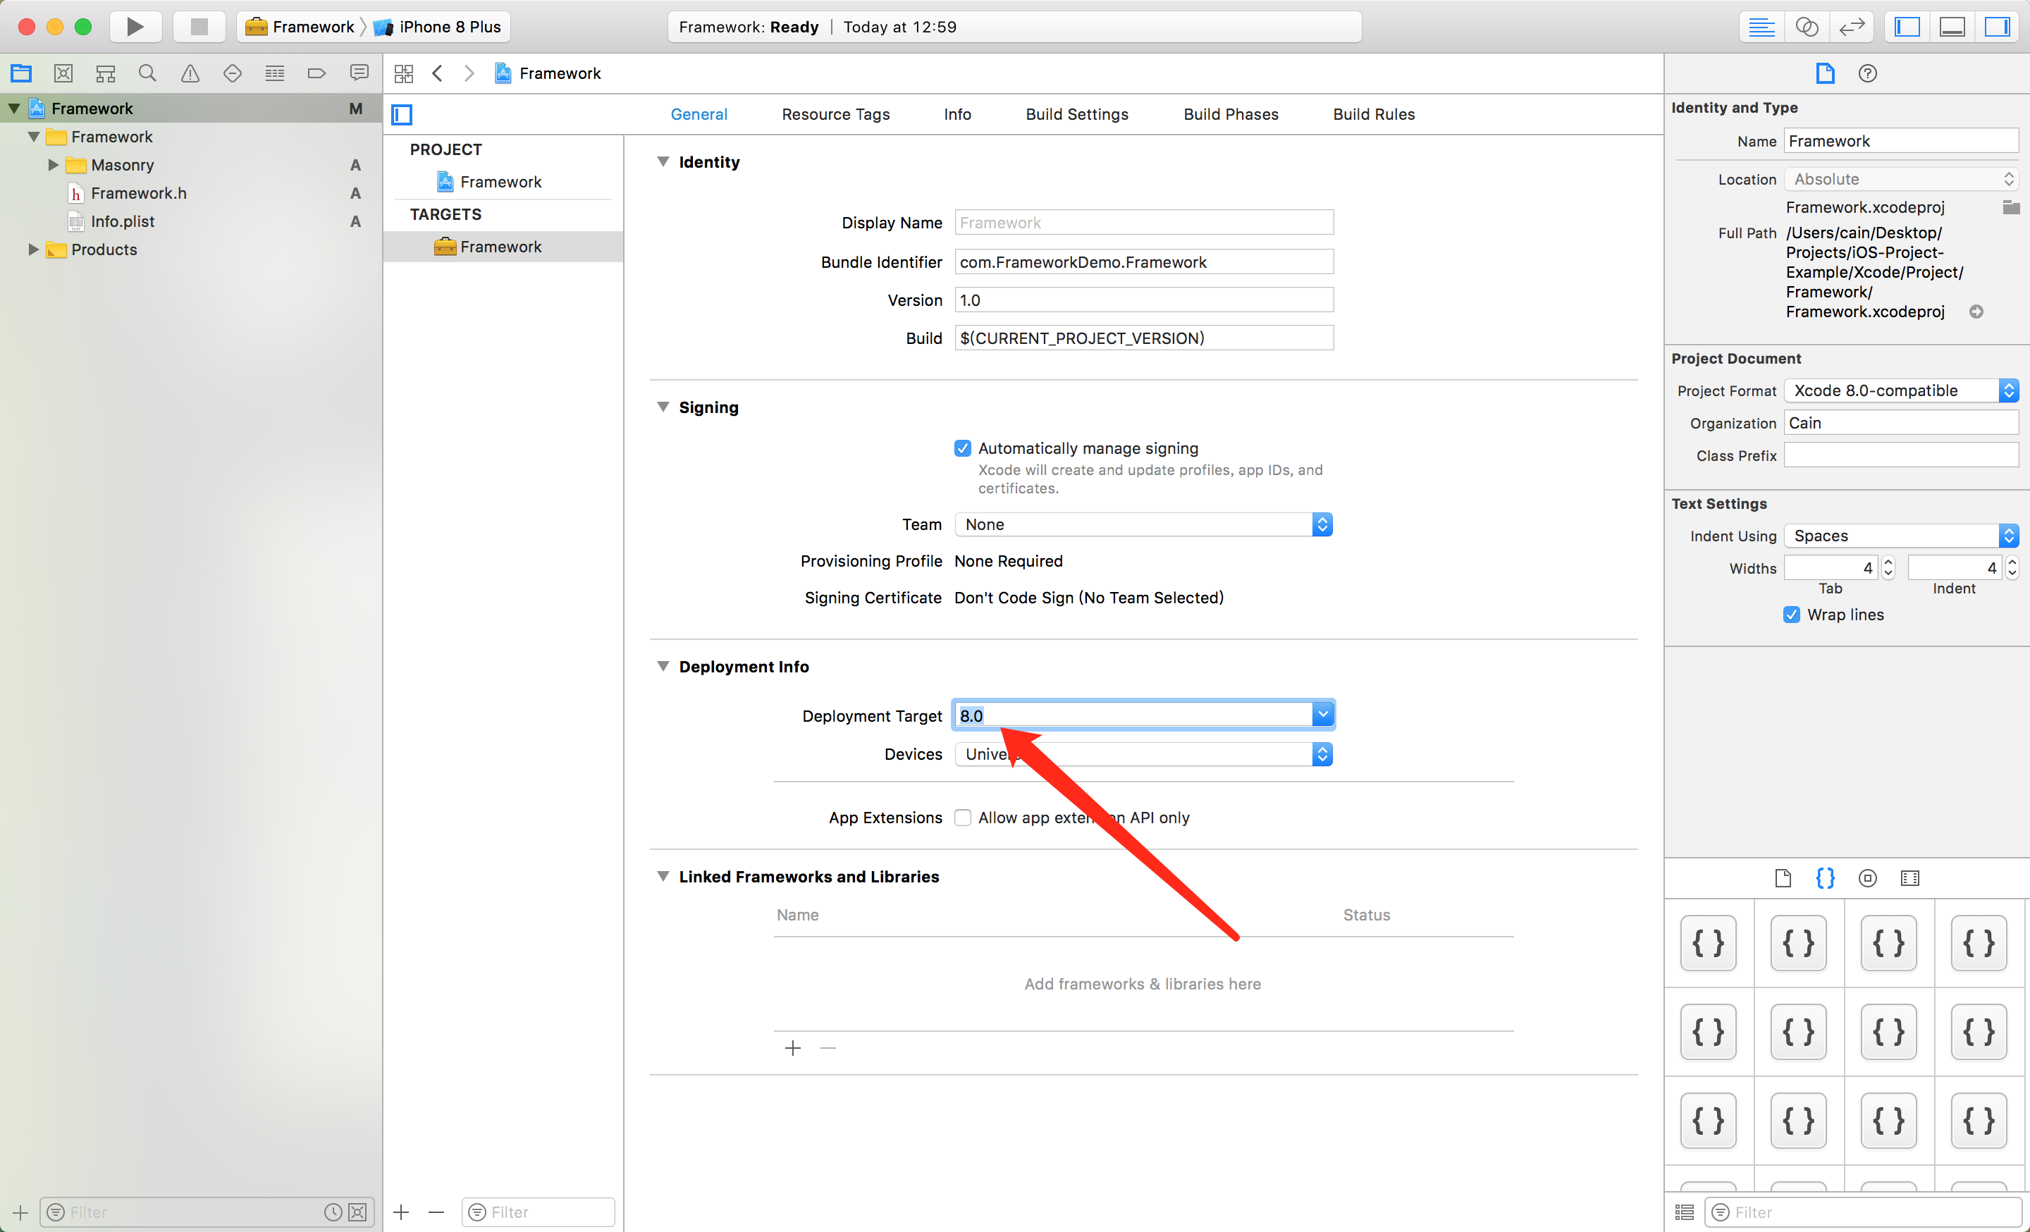Show the Version editor arrows icon
This screenshot has height=1232, width=2030.
(1851, 26)
